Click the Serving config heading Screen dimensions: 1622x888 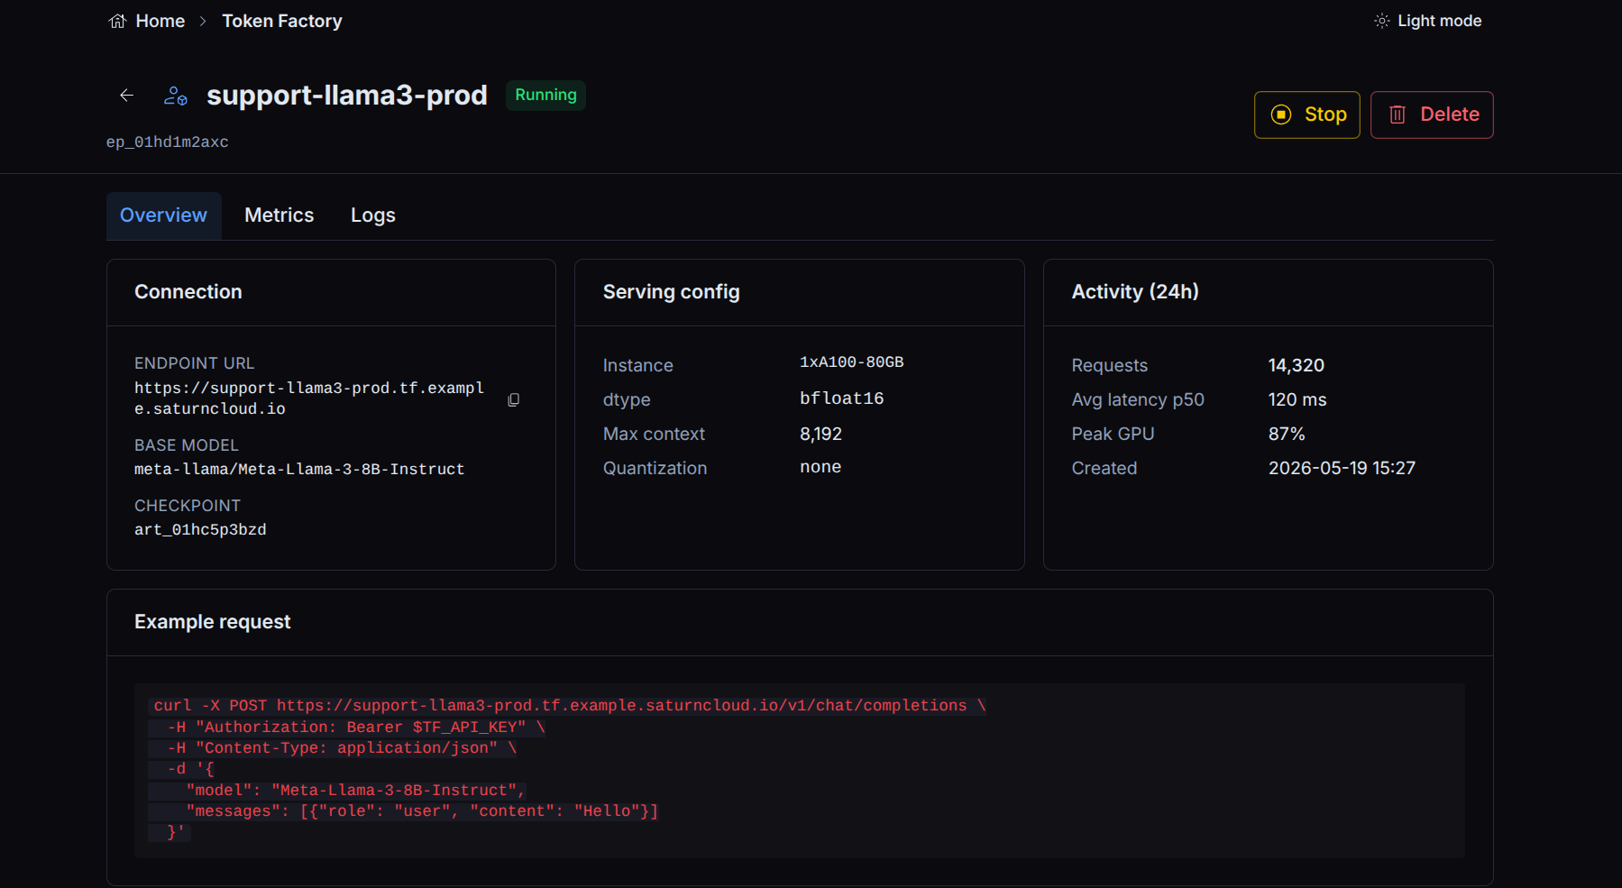tap(671, 292)
